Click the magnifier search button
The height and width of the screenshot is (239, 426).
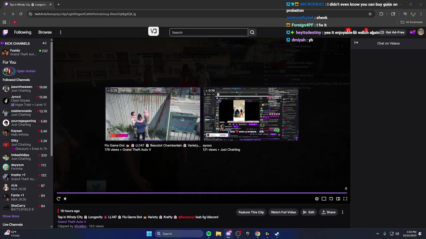click(252, 32)
